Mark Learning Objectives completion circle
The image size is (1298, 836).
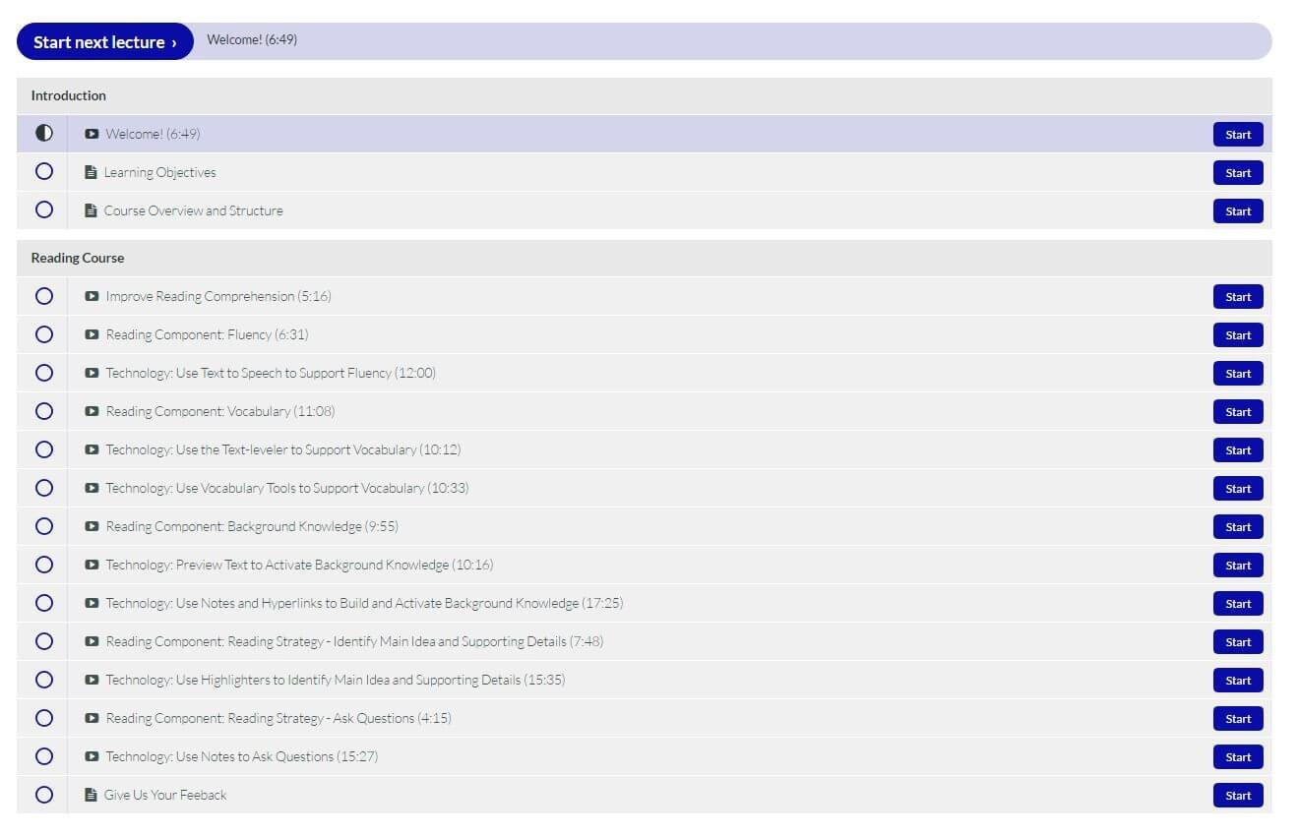point(44,171)
